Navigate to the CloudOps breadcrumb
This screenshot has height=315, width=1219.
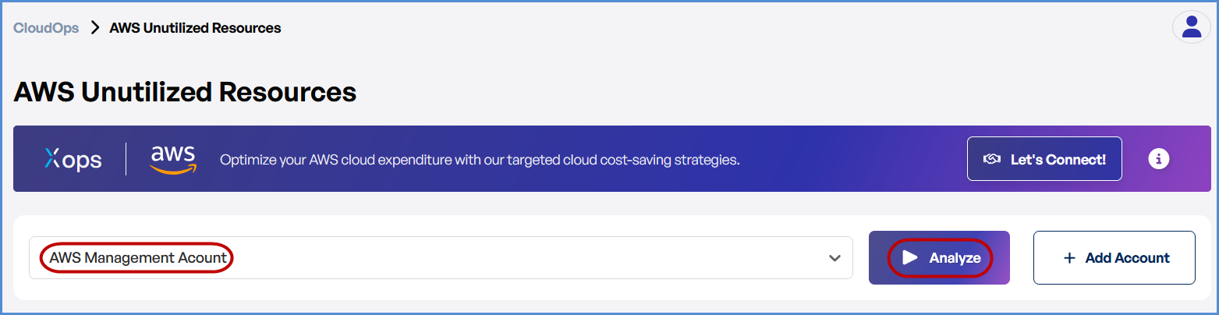pyautogui.click(x=46, y=28)
